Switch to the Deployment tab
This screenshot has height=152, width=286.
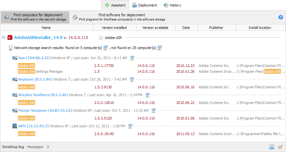(x=144, y=5)
